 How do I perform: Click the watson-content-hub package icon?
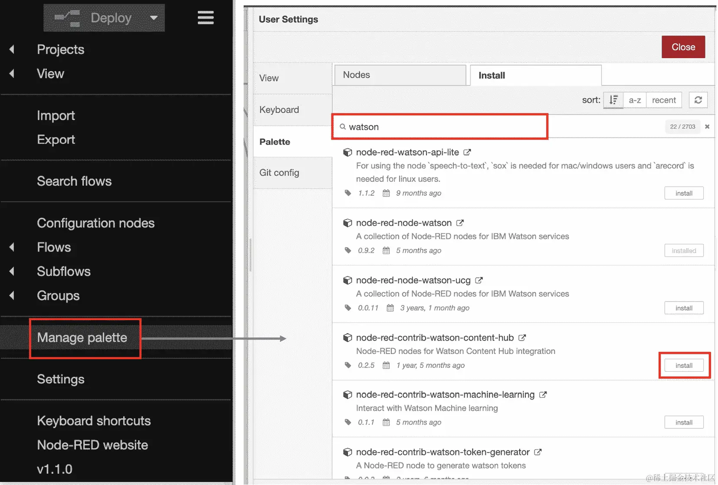(x=348, y=338)
